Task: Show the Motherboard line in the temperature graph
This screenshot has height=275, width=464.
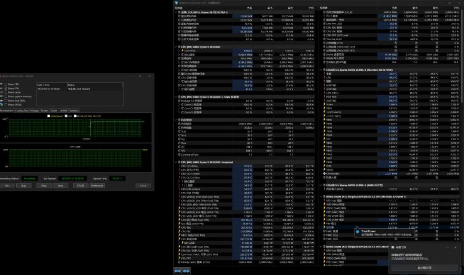Action: pyautogui.click(x=49, y=116)
